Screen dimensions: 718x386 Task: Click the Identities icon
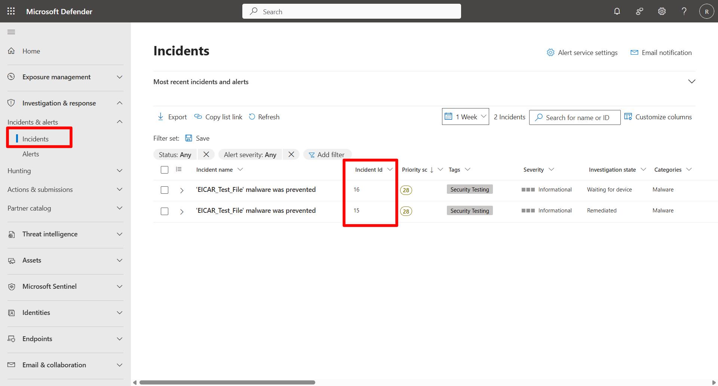coord(11,313)
